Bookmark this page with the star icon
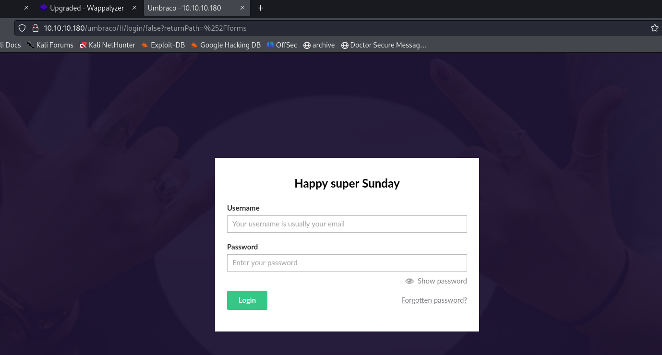Screen dimensions: 662x355 point(654,28)
